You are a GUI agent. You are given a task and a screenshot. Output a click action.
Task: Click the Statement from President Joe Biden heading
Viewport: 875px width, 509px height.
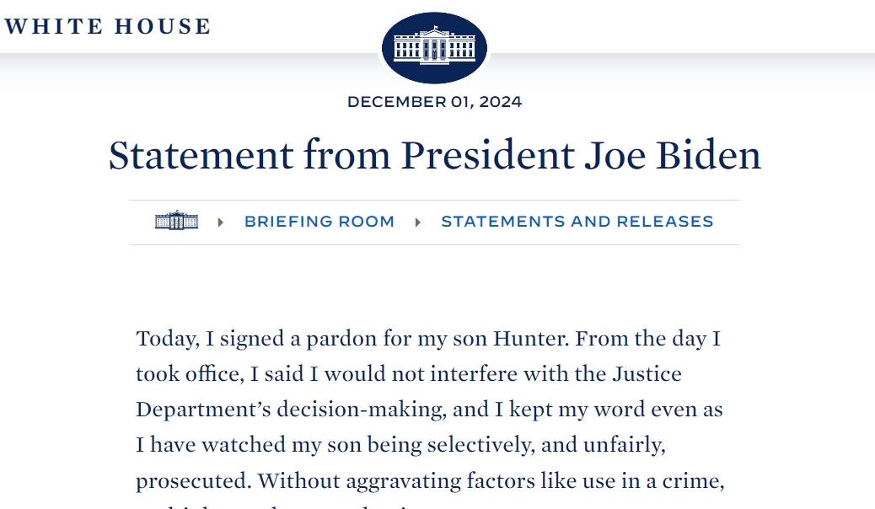click(434, 155)
